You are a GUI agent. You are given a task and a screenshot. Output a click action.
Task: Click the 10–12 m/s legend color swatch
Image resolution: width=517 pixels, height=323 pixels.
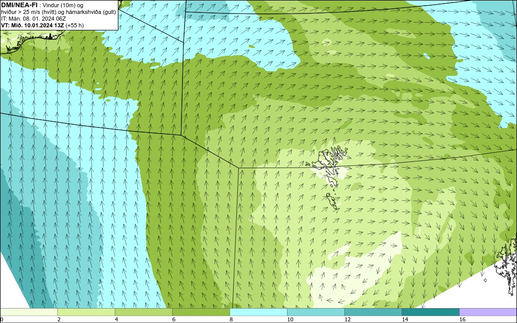click(315, 312)
